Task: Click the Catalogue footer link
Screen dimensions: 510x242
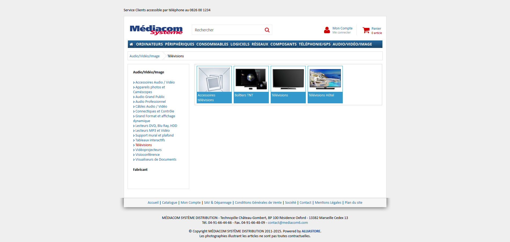Action: click(169, 202)
